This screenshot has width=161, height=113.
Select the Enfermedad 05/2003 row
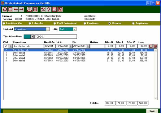click(79, 55)
